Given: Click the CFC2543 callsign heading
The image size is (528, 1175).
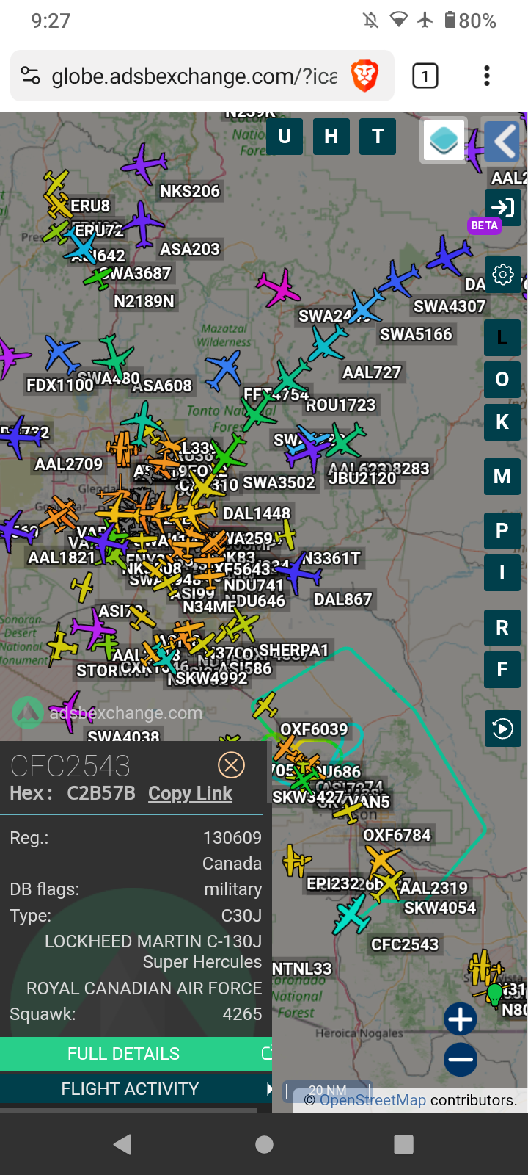Looking at the screenshot, I should pyautogui.click(x=70, y=766).
